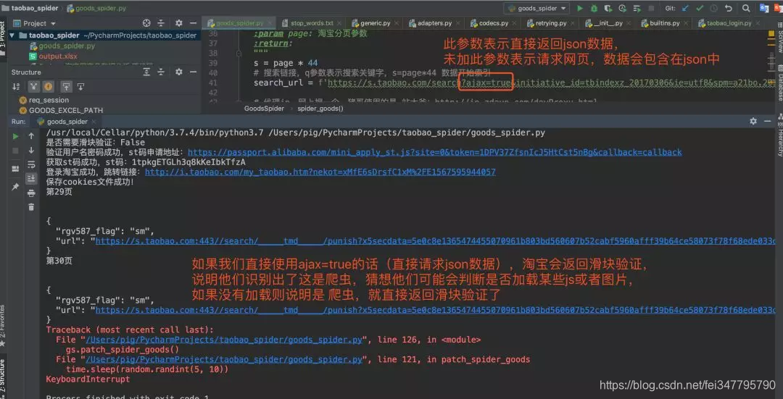Open punish URL under 第29页
This screenshot has height=399, width=783.
436,241
